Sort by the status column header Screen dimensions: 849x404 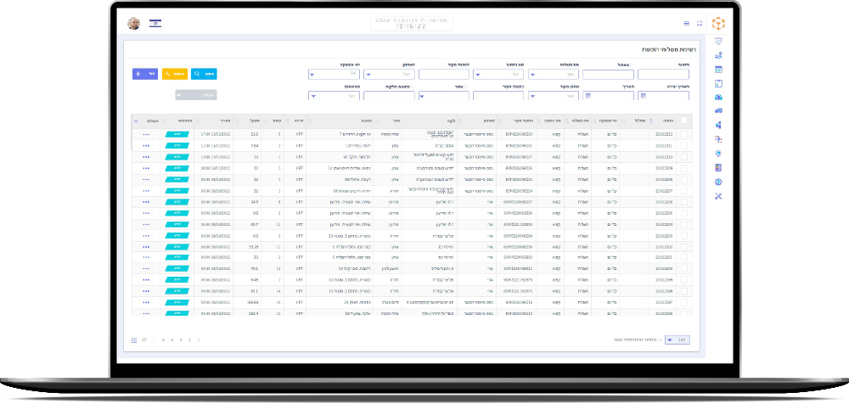(177, 121)
